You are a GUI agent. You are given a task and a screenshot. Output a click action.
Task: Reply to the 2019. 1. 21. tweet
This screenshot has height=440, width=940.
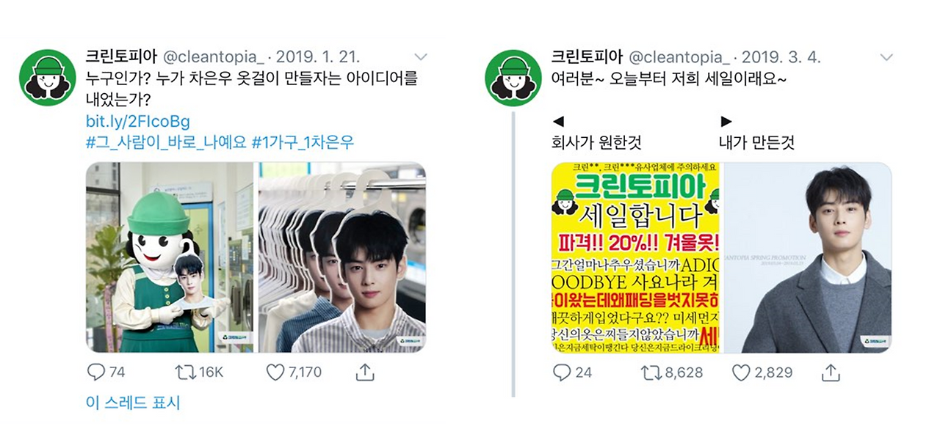[x=96, y=373]
